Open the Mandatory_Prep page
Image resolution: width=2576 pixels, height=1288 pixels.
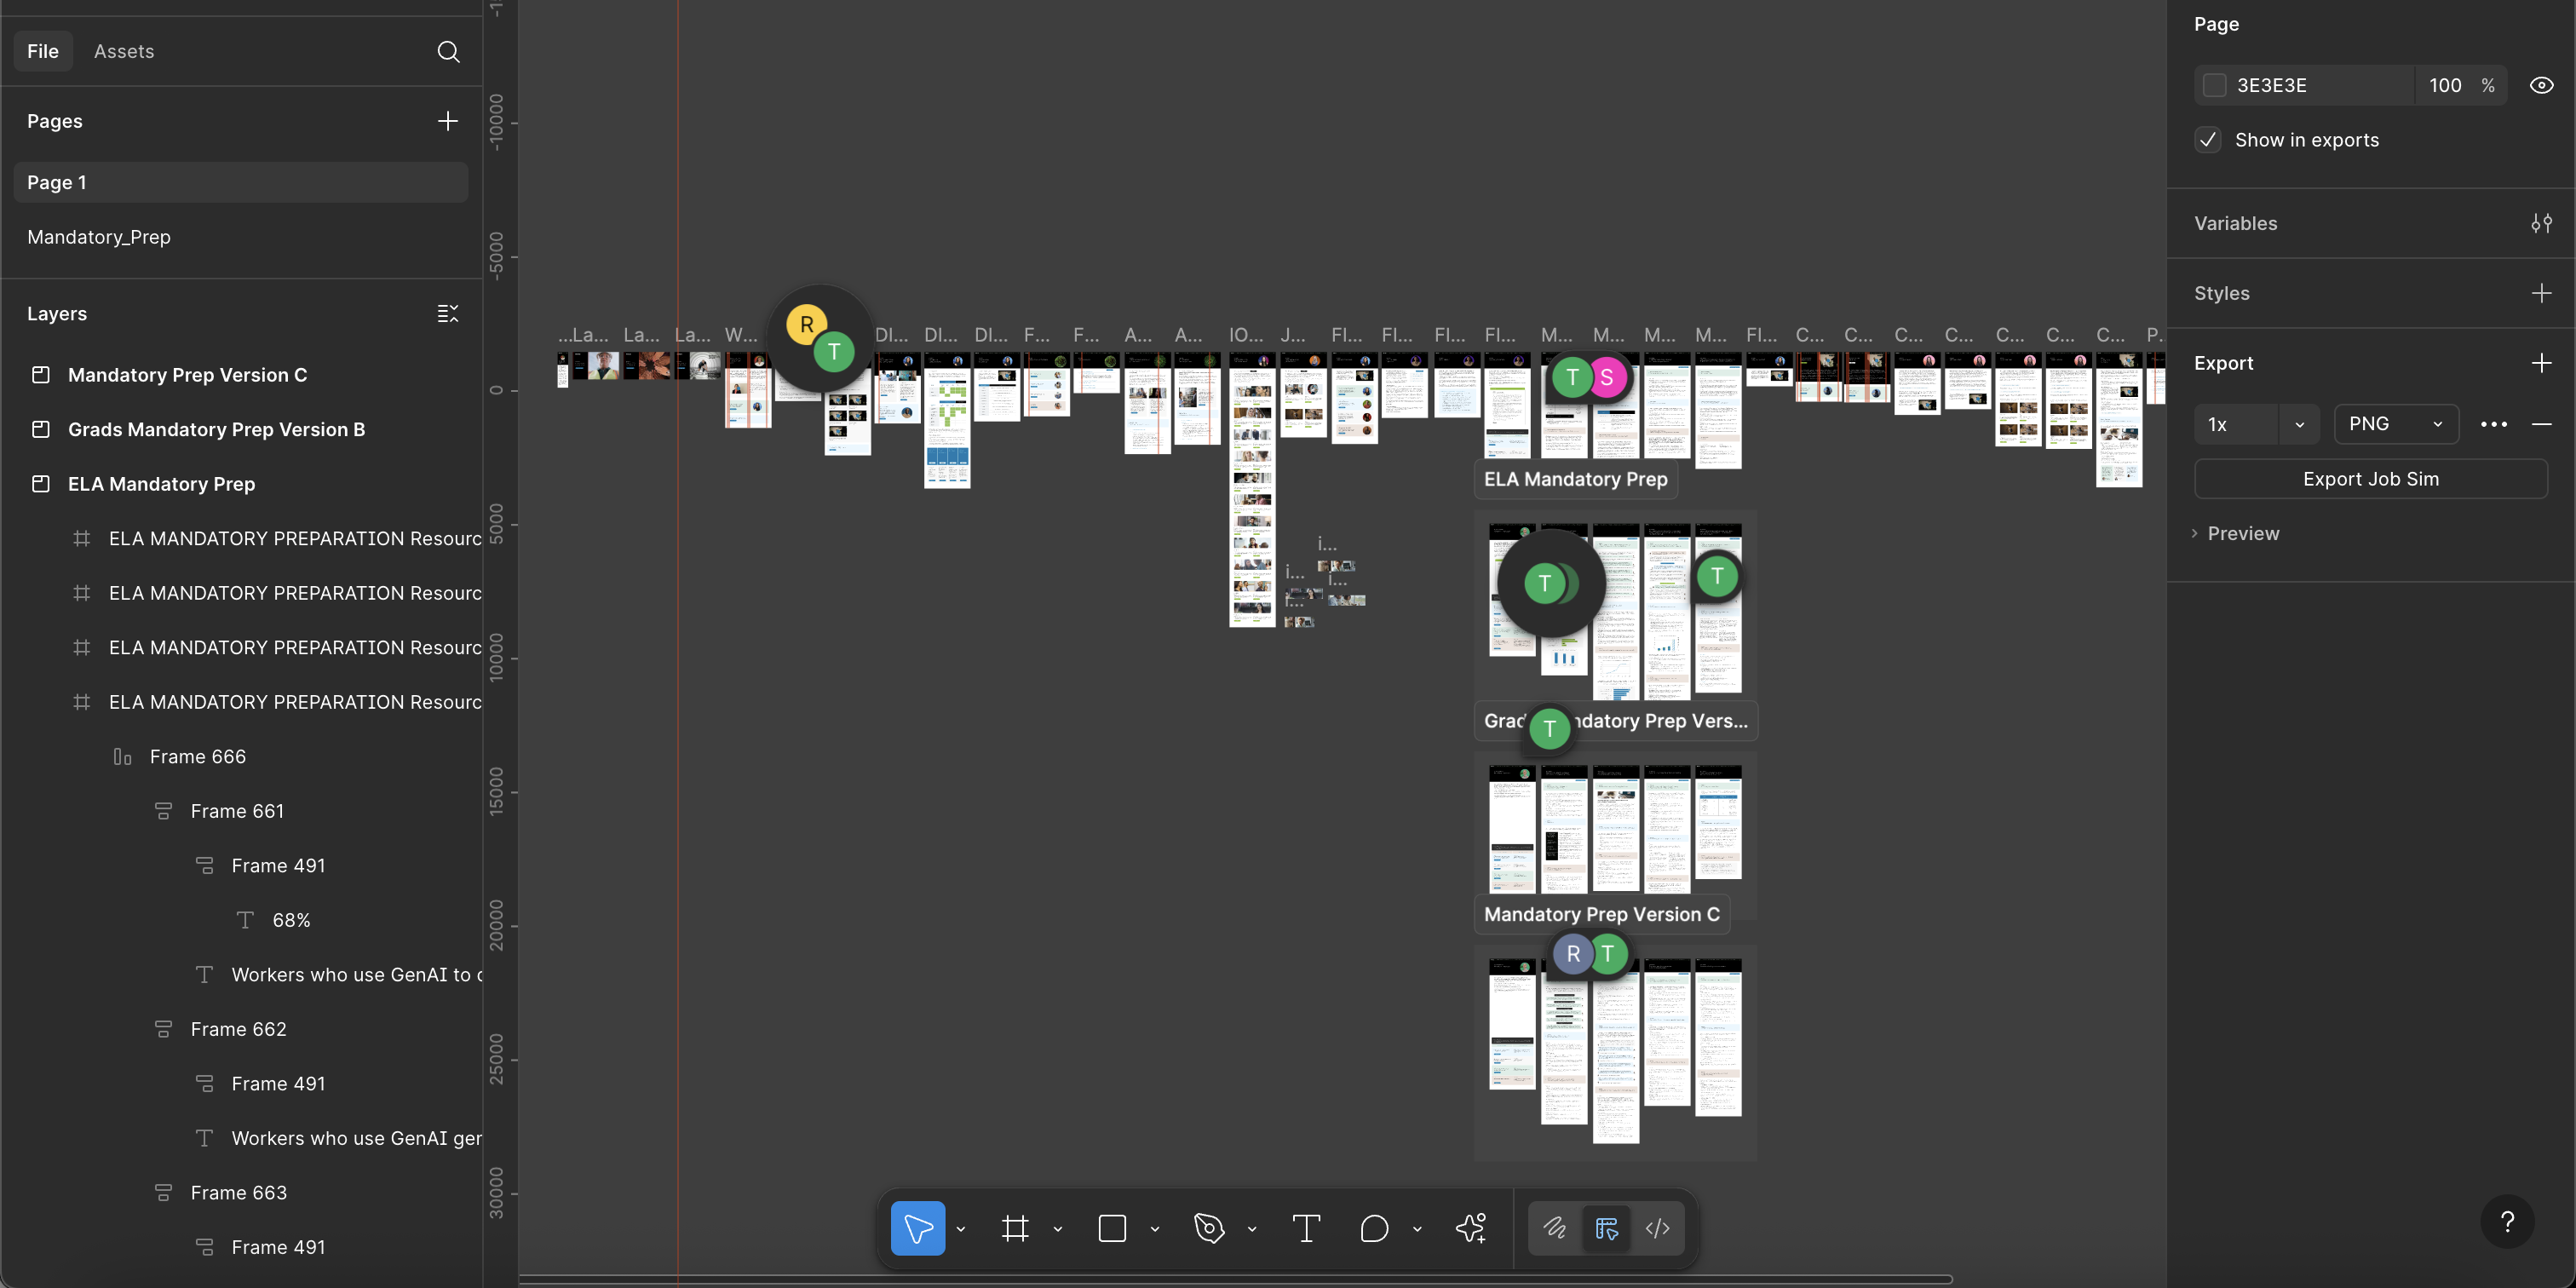point(99,237)
